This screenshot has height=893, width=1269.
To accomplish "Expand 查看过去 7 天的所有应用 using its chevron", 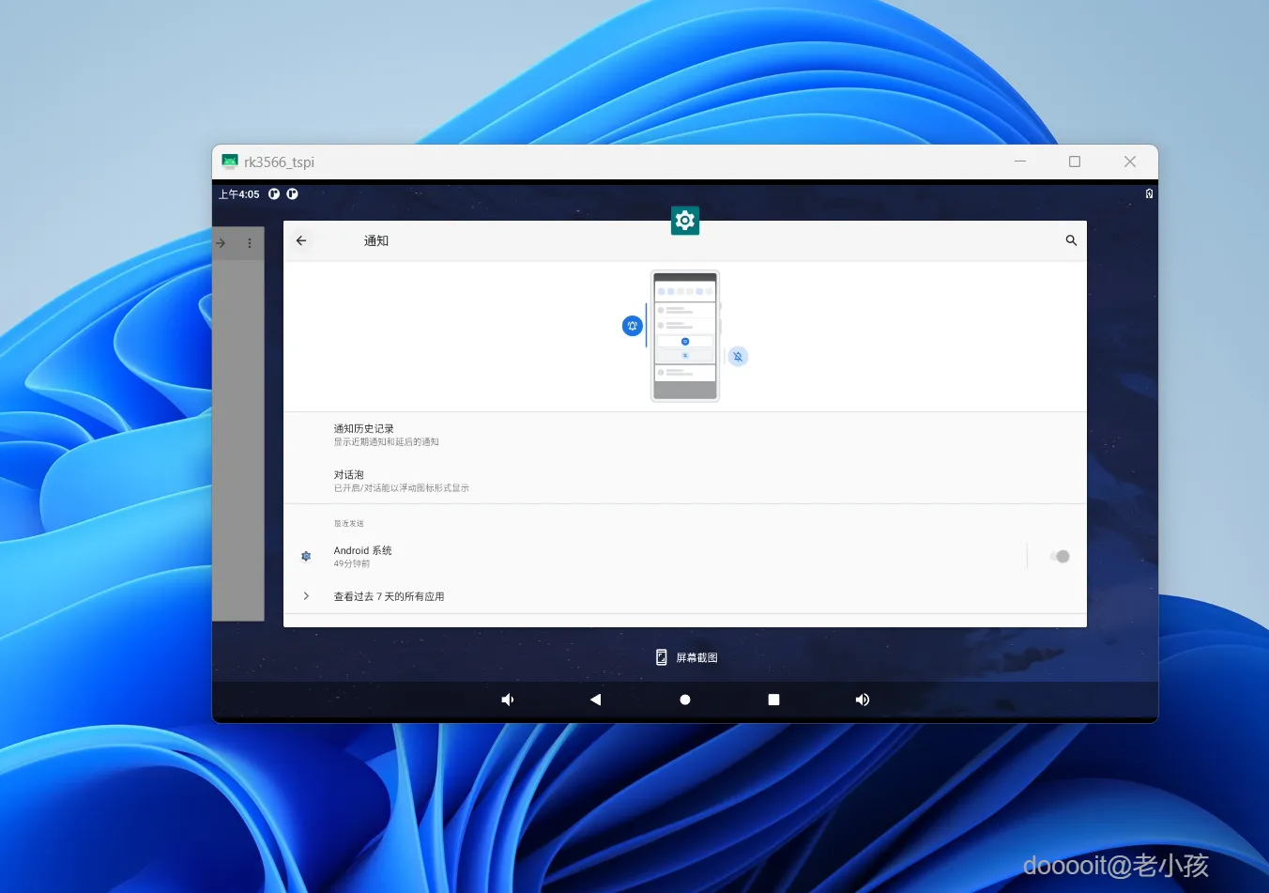I will coord(306,596).
